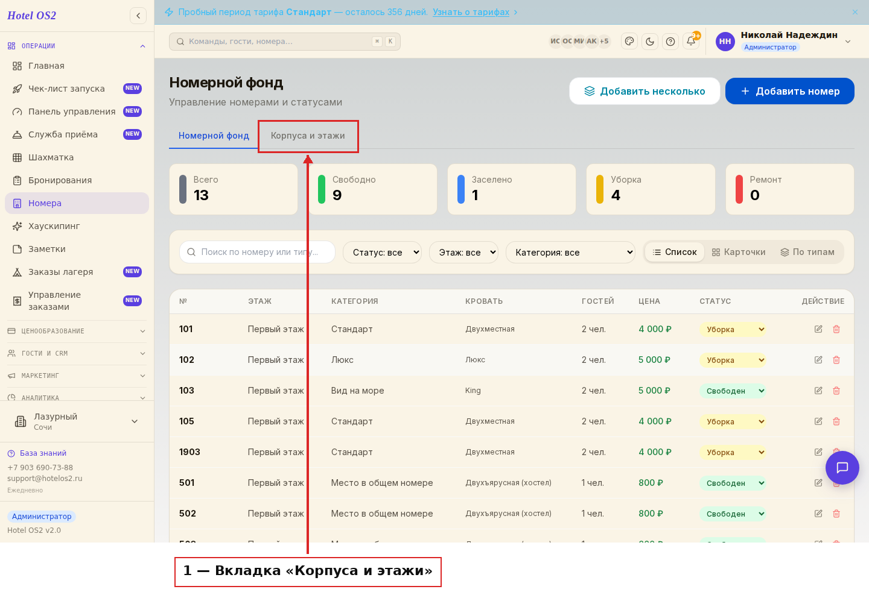Open Хаускипинг in sidebar
The width and height of the screenshot is (869, 601).
77,226
